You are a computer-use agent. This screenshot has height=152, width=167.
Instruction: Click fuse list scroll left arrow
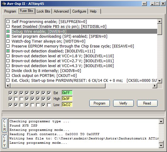click(8, 85)
